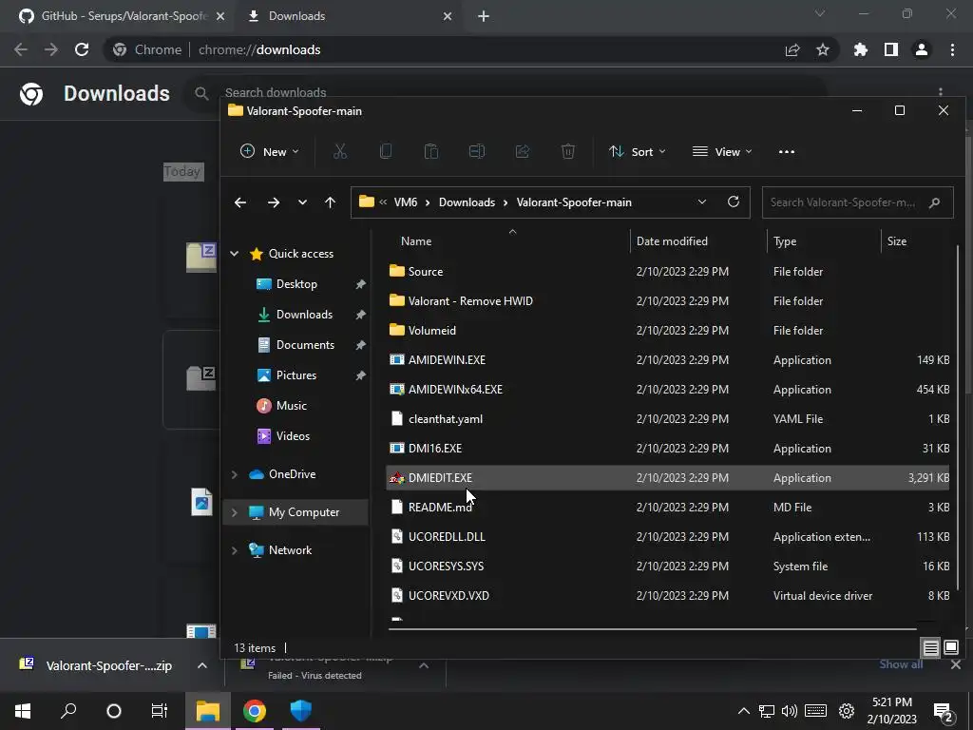The height and width of the screenshot is (730, 973).
Task: Click Show all downloads link
Action: 901,664
